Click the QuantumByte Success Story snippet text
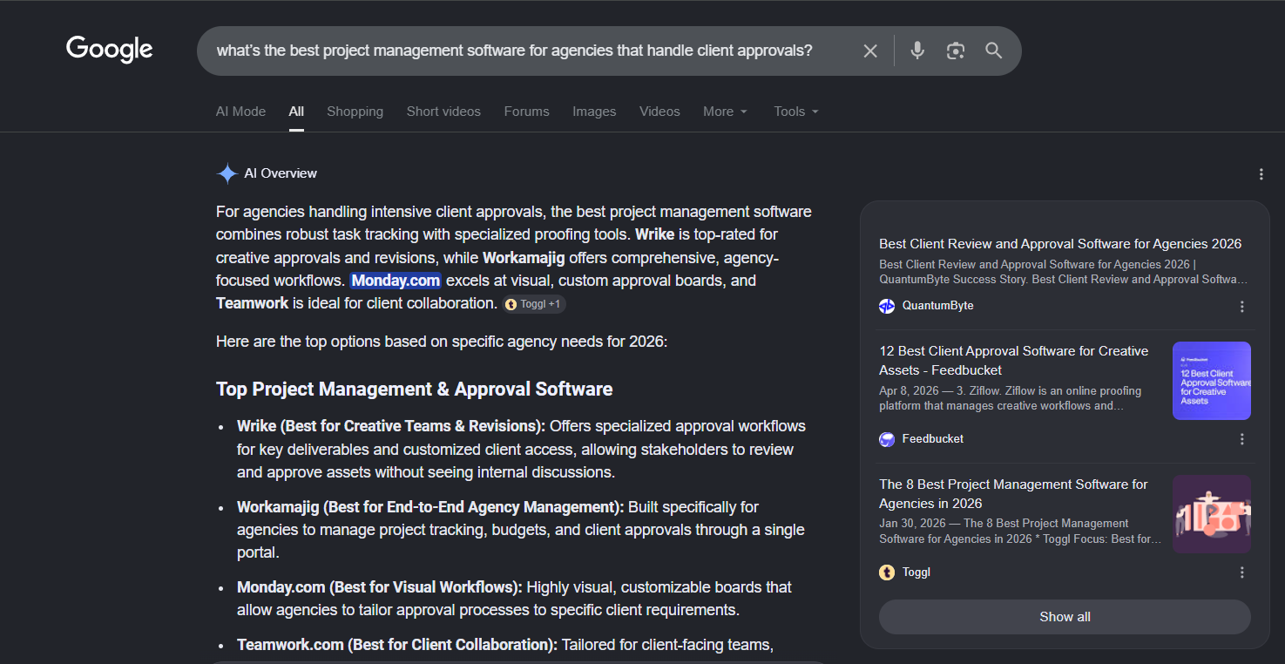 click(1063, 272)
